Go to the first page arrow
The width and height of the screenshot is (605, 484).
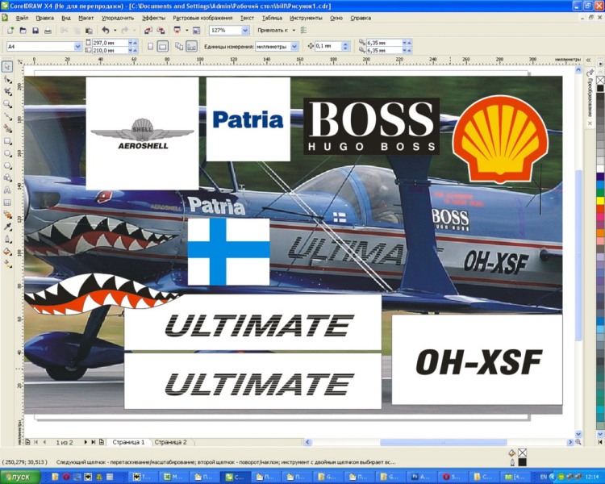pos(35,442)
